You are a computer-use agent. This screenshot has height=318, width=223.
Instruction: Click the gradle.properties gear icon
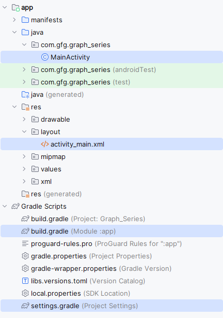tap(25, 256)
